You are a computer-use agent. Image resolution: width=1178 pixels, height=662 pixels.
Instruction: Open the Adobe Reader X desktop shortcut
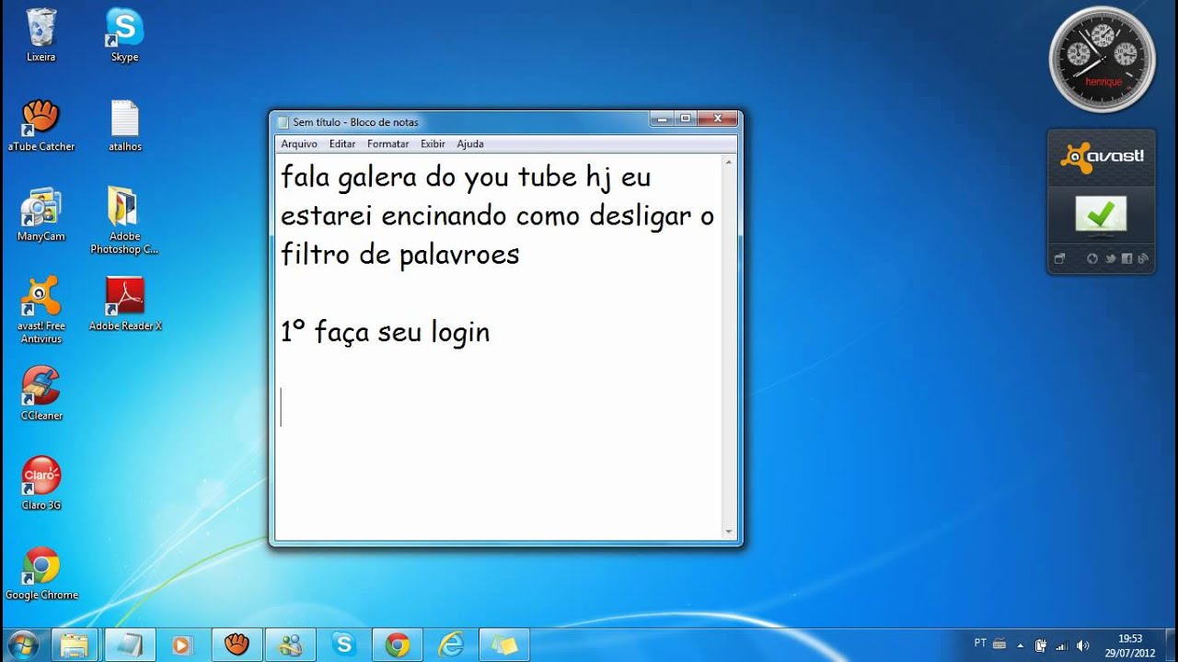(124, 304)
